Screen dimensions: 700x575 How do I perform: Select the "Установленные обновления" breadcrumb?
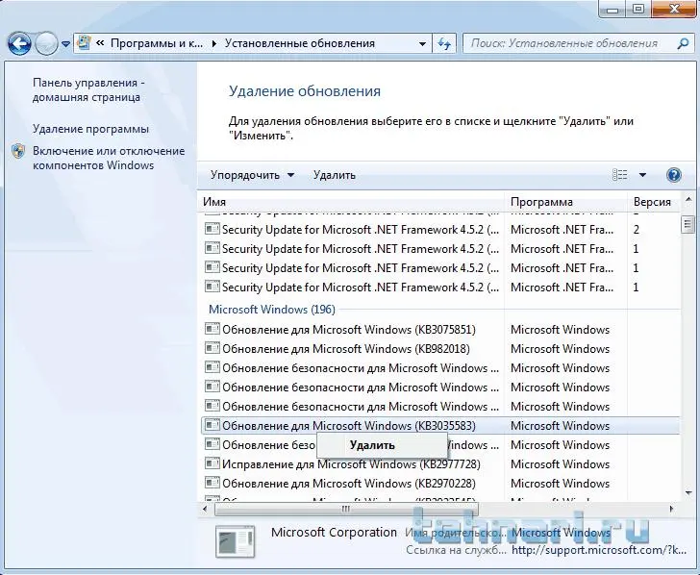pos(300,43)
